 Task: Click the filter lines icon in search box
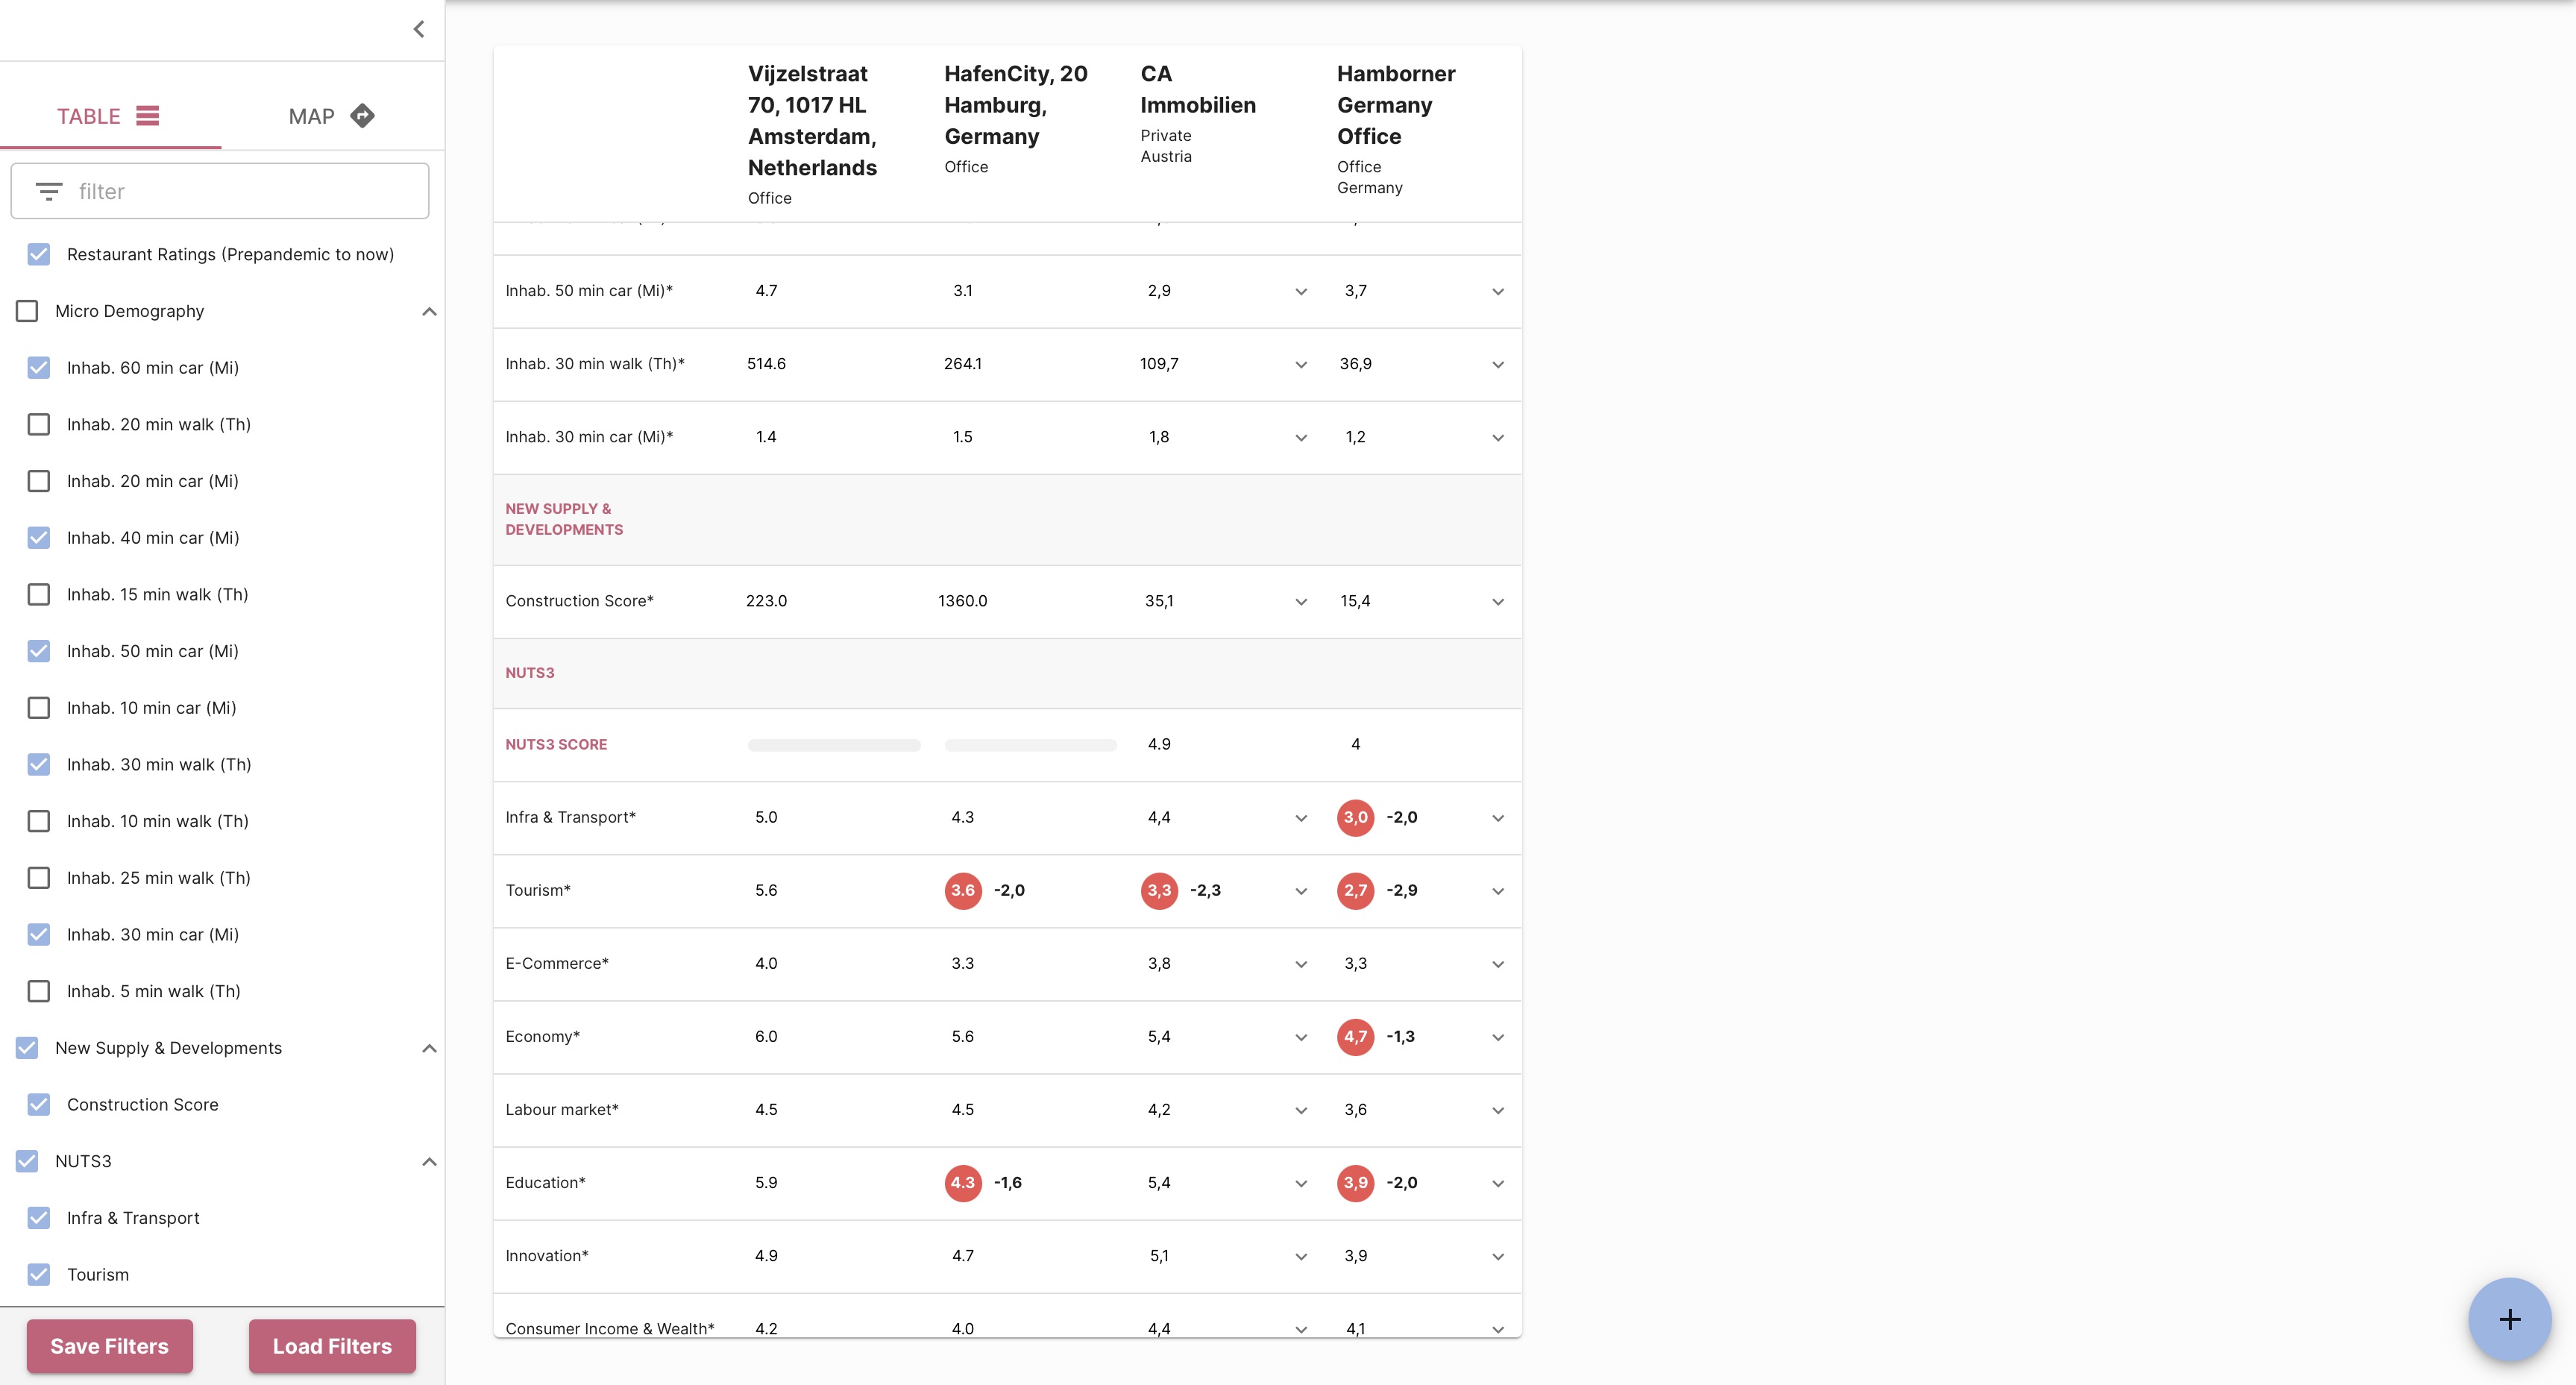point(49,191)
